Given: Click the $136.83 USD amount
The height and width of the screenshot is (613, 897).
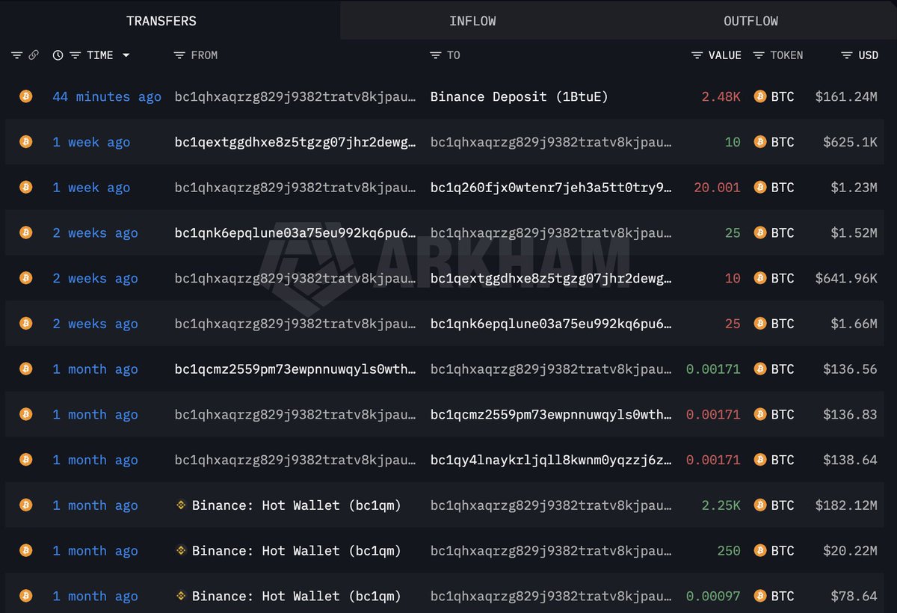Looking at the screenshot, I should coord(851,415).
